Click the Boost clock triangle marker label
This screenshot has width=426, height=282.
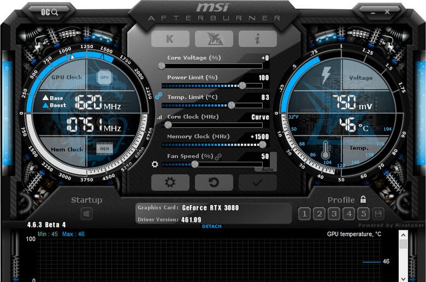[x=54, y=105]
